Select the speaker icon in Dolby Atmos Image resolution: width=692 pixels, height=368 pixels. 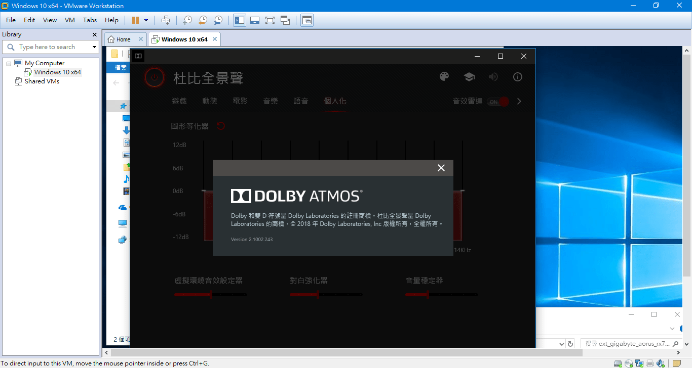click(x=493, y=76)
